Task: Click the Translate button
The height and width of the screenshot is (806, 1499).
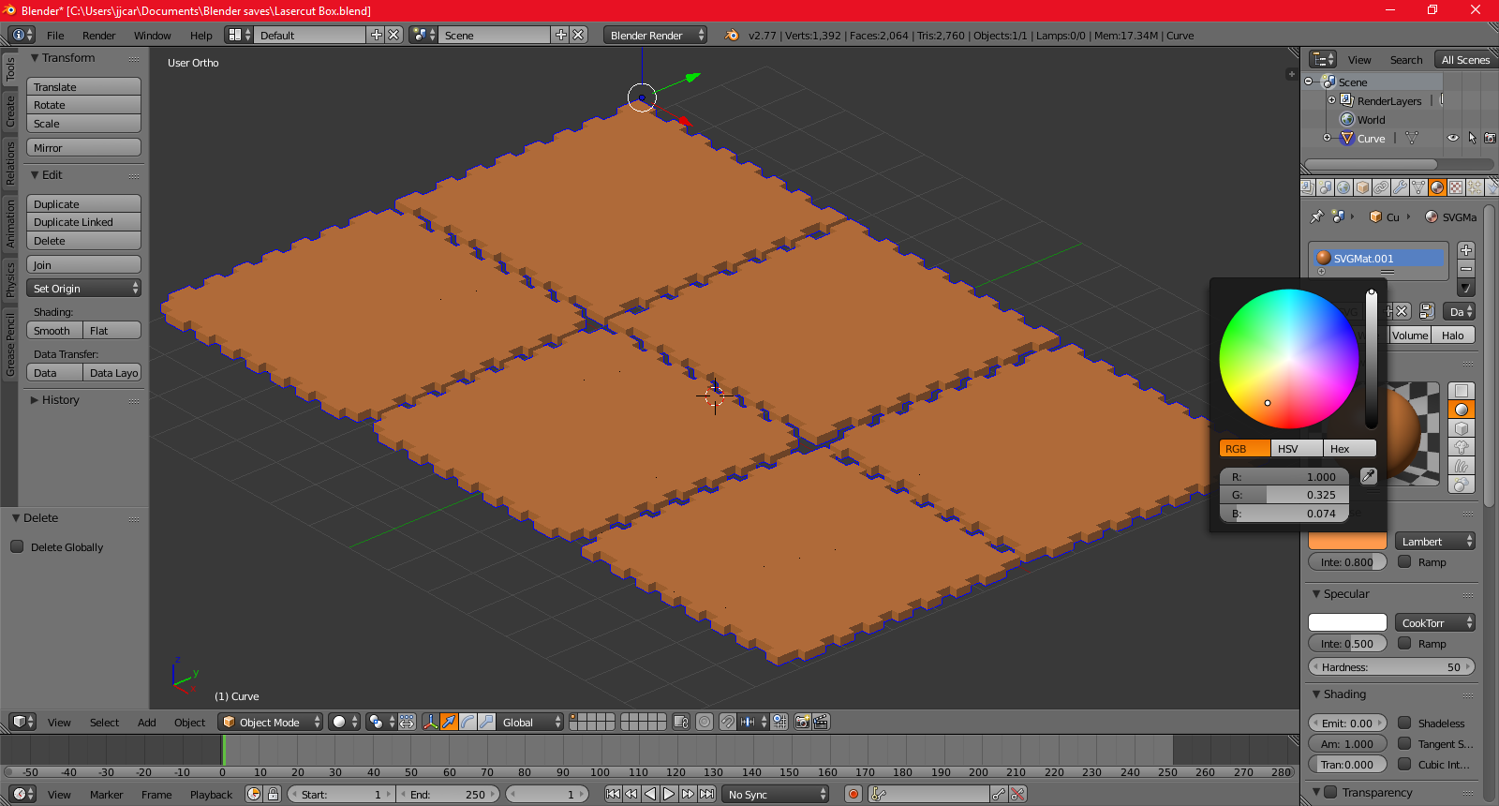Action: coord(83,86)
